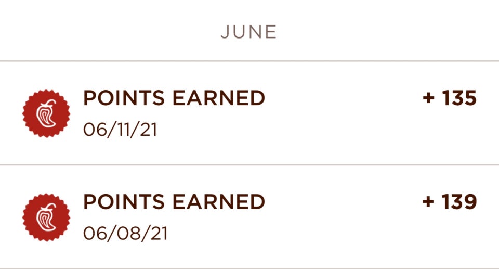
Task: Click the white pepper logo in the top badge
Action: [x=46, y=113]
